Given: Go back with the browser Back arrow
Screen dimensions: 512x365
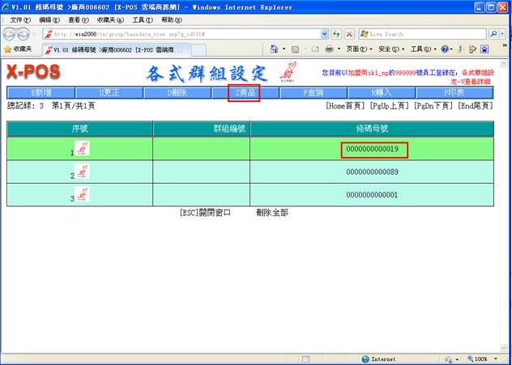Looking at the screenshot, I should point(11,34).
